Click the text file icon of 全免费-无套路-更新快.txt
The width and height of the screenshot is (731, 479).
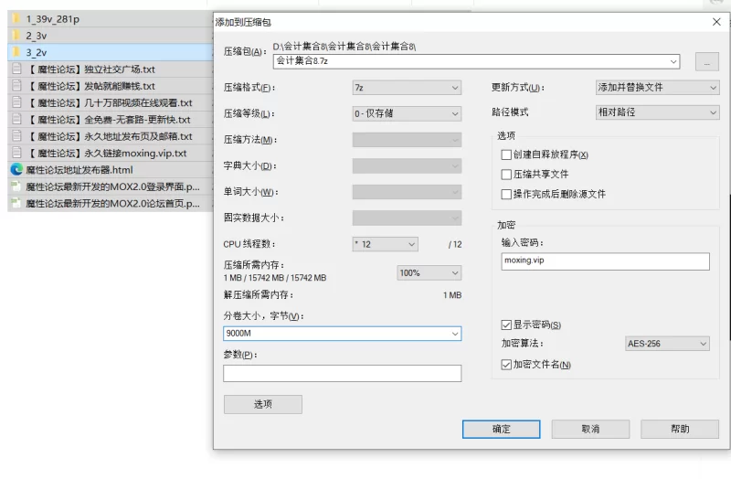[16, 120]
